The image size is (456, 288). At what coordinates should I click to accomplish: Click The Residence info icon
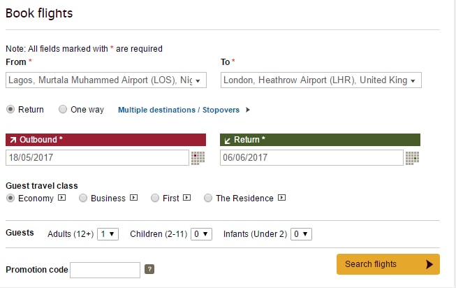(x=281, y=198)
